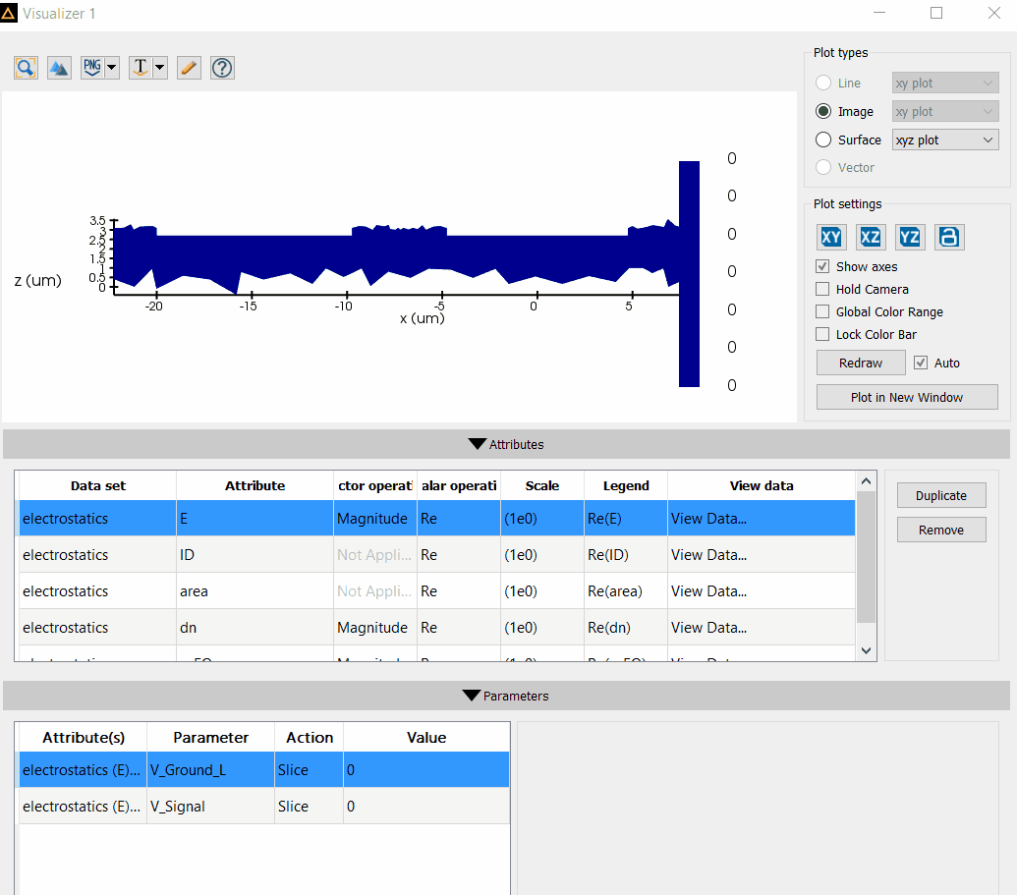Open Slice action for V_Ground_L
1017x895 pixels.
(x=309, y=770)
